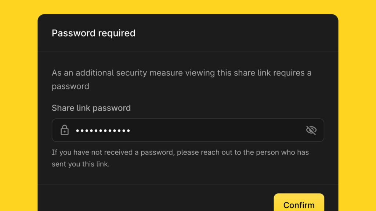Click the masked password dots
This screenshot has width=376, height=211.
[103, 131]
